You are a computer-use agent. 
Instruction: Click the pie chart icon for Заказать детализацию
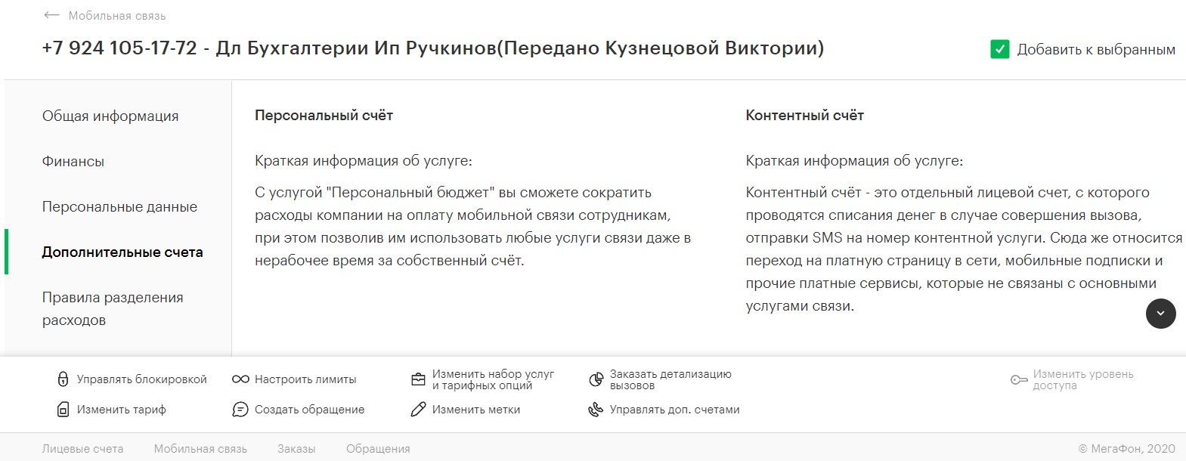click(596, 379)
